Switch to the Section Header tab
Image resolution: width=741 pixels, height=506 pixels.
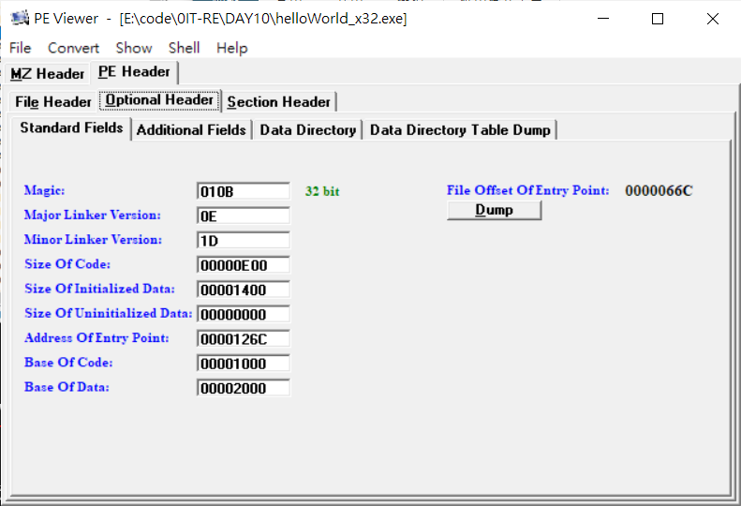point(279,102)
